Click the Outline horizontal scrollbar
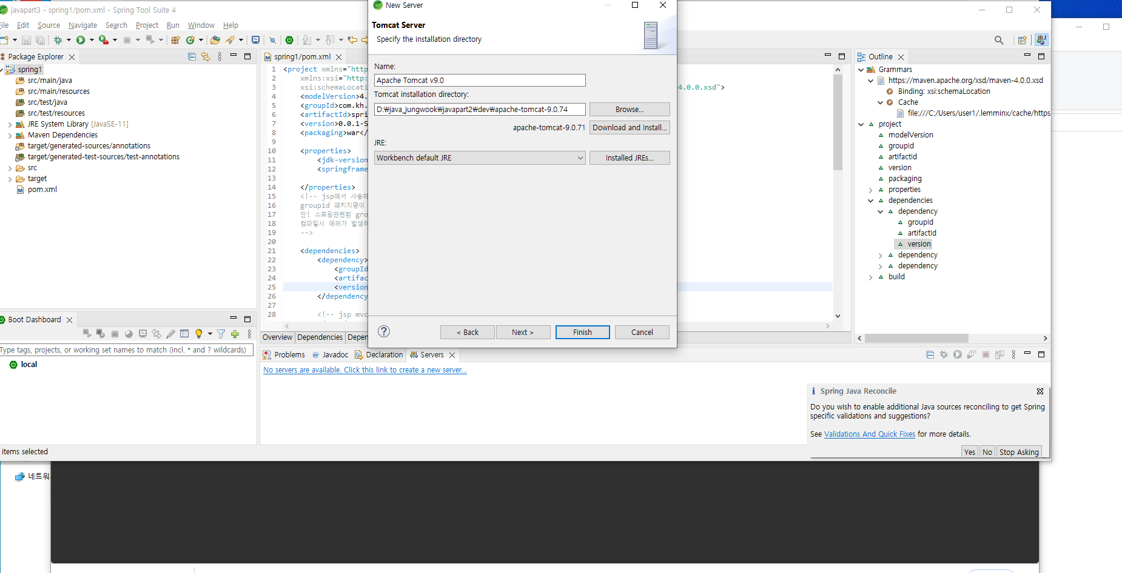The width and height of the screenshot is (1122, 573). [916, 339]
